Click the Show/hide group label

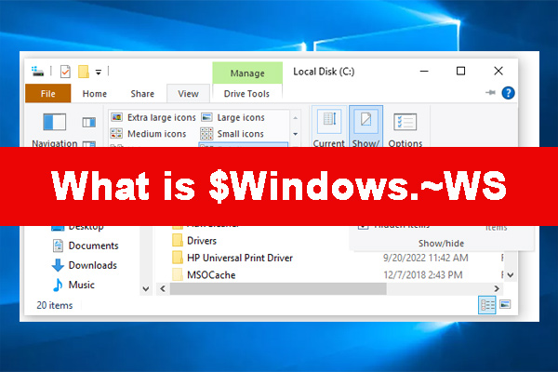(441, 244)
